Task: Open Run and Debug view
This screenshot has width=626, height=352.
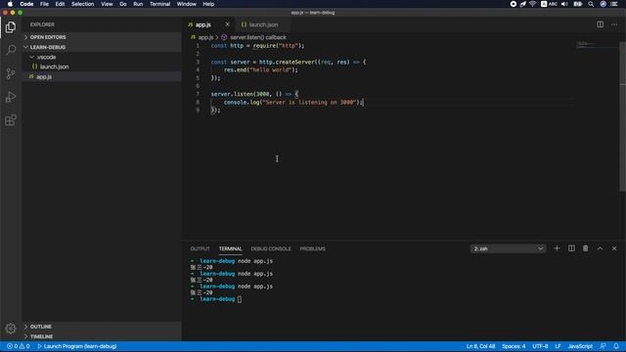Action: pos(11,97)
